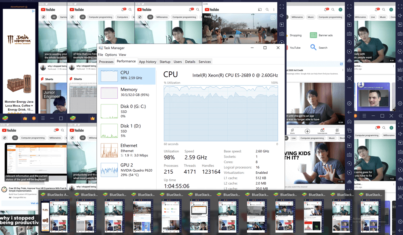The image size is (403, 235).
Task: Click the Visit site link in the ad
Action: [x=34, y=203]
